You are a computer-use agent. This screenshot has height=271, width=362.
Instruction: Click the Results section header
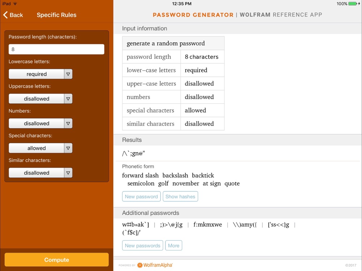pyautogui.click(x=132, y=140)
